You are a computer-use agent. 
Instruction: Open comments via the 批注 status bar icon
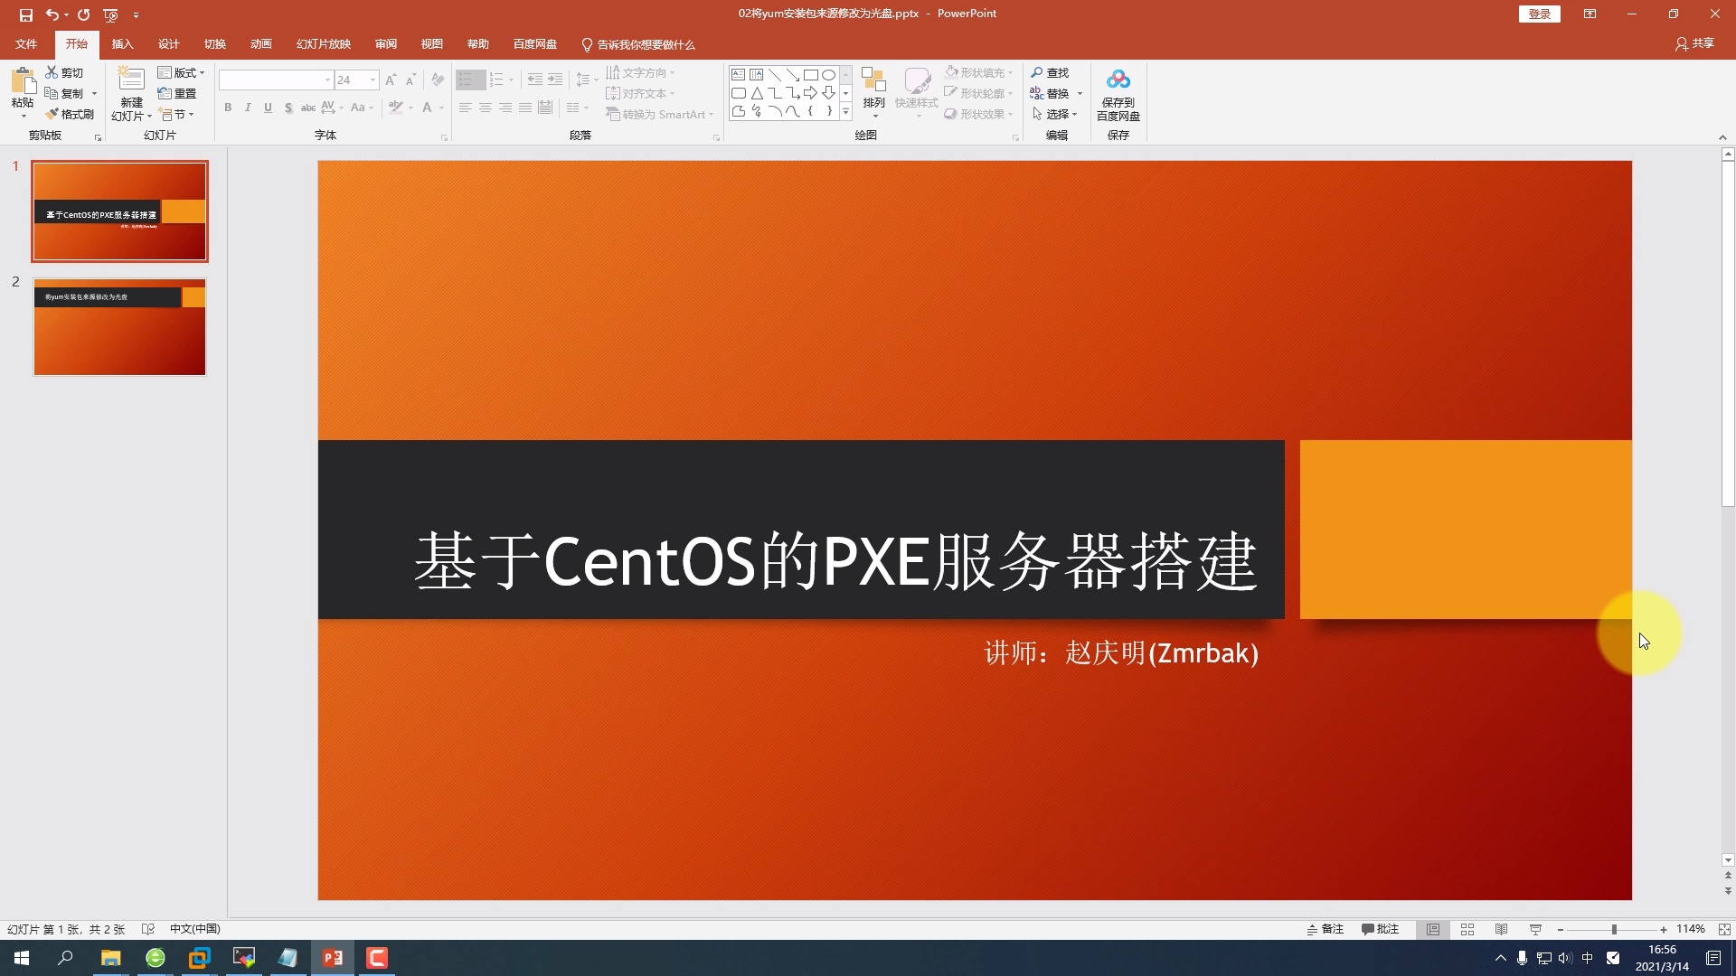pyautogui.click(x=1381, y=929)
